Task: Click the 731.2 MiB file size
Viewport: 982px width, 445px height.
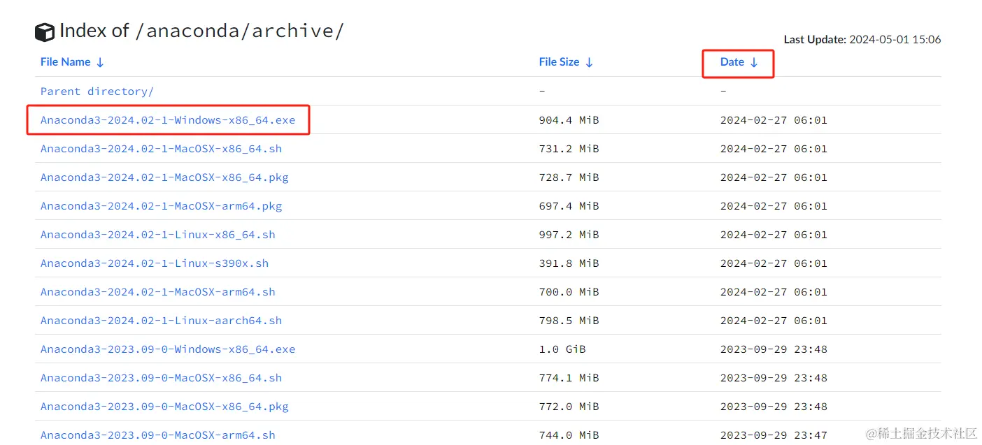Action: 569,149
